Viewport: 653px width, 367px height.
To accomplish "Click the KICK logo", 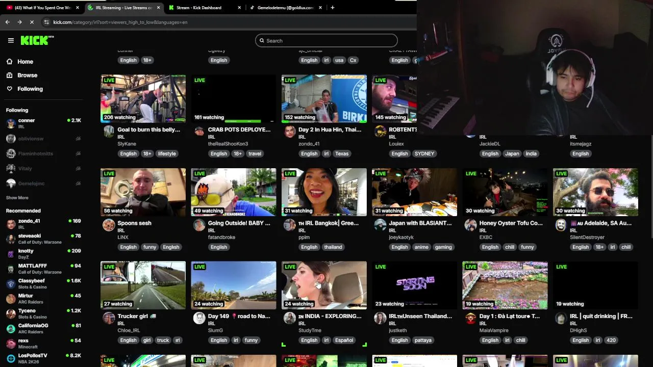I will pos(37,40).
